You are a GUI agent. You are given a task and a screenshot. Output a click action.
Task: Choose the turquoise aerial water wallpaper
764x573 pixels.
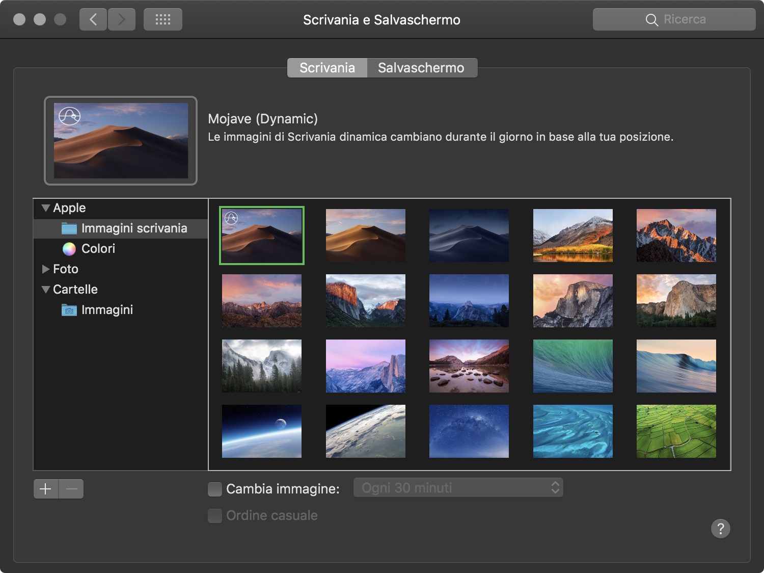[573, 431]
